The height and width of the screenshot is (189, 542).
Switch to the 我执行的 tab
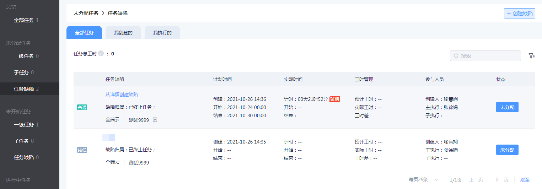[162, 33]
